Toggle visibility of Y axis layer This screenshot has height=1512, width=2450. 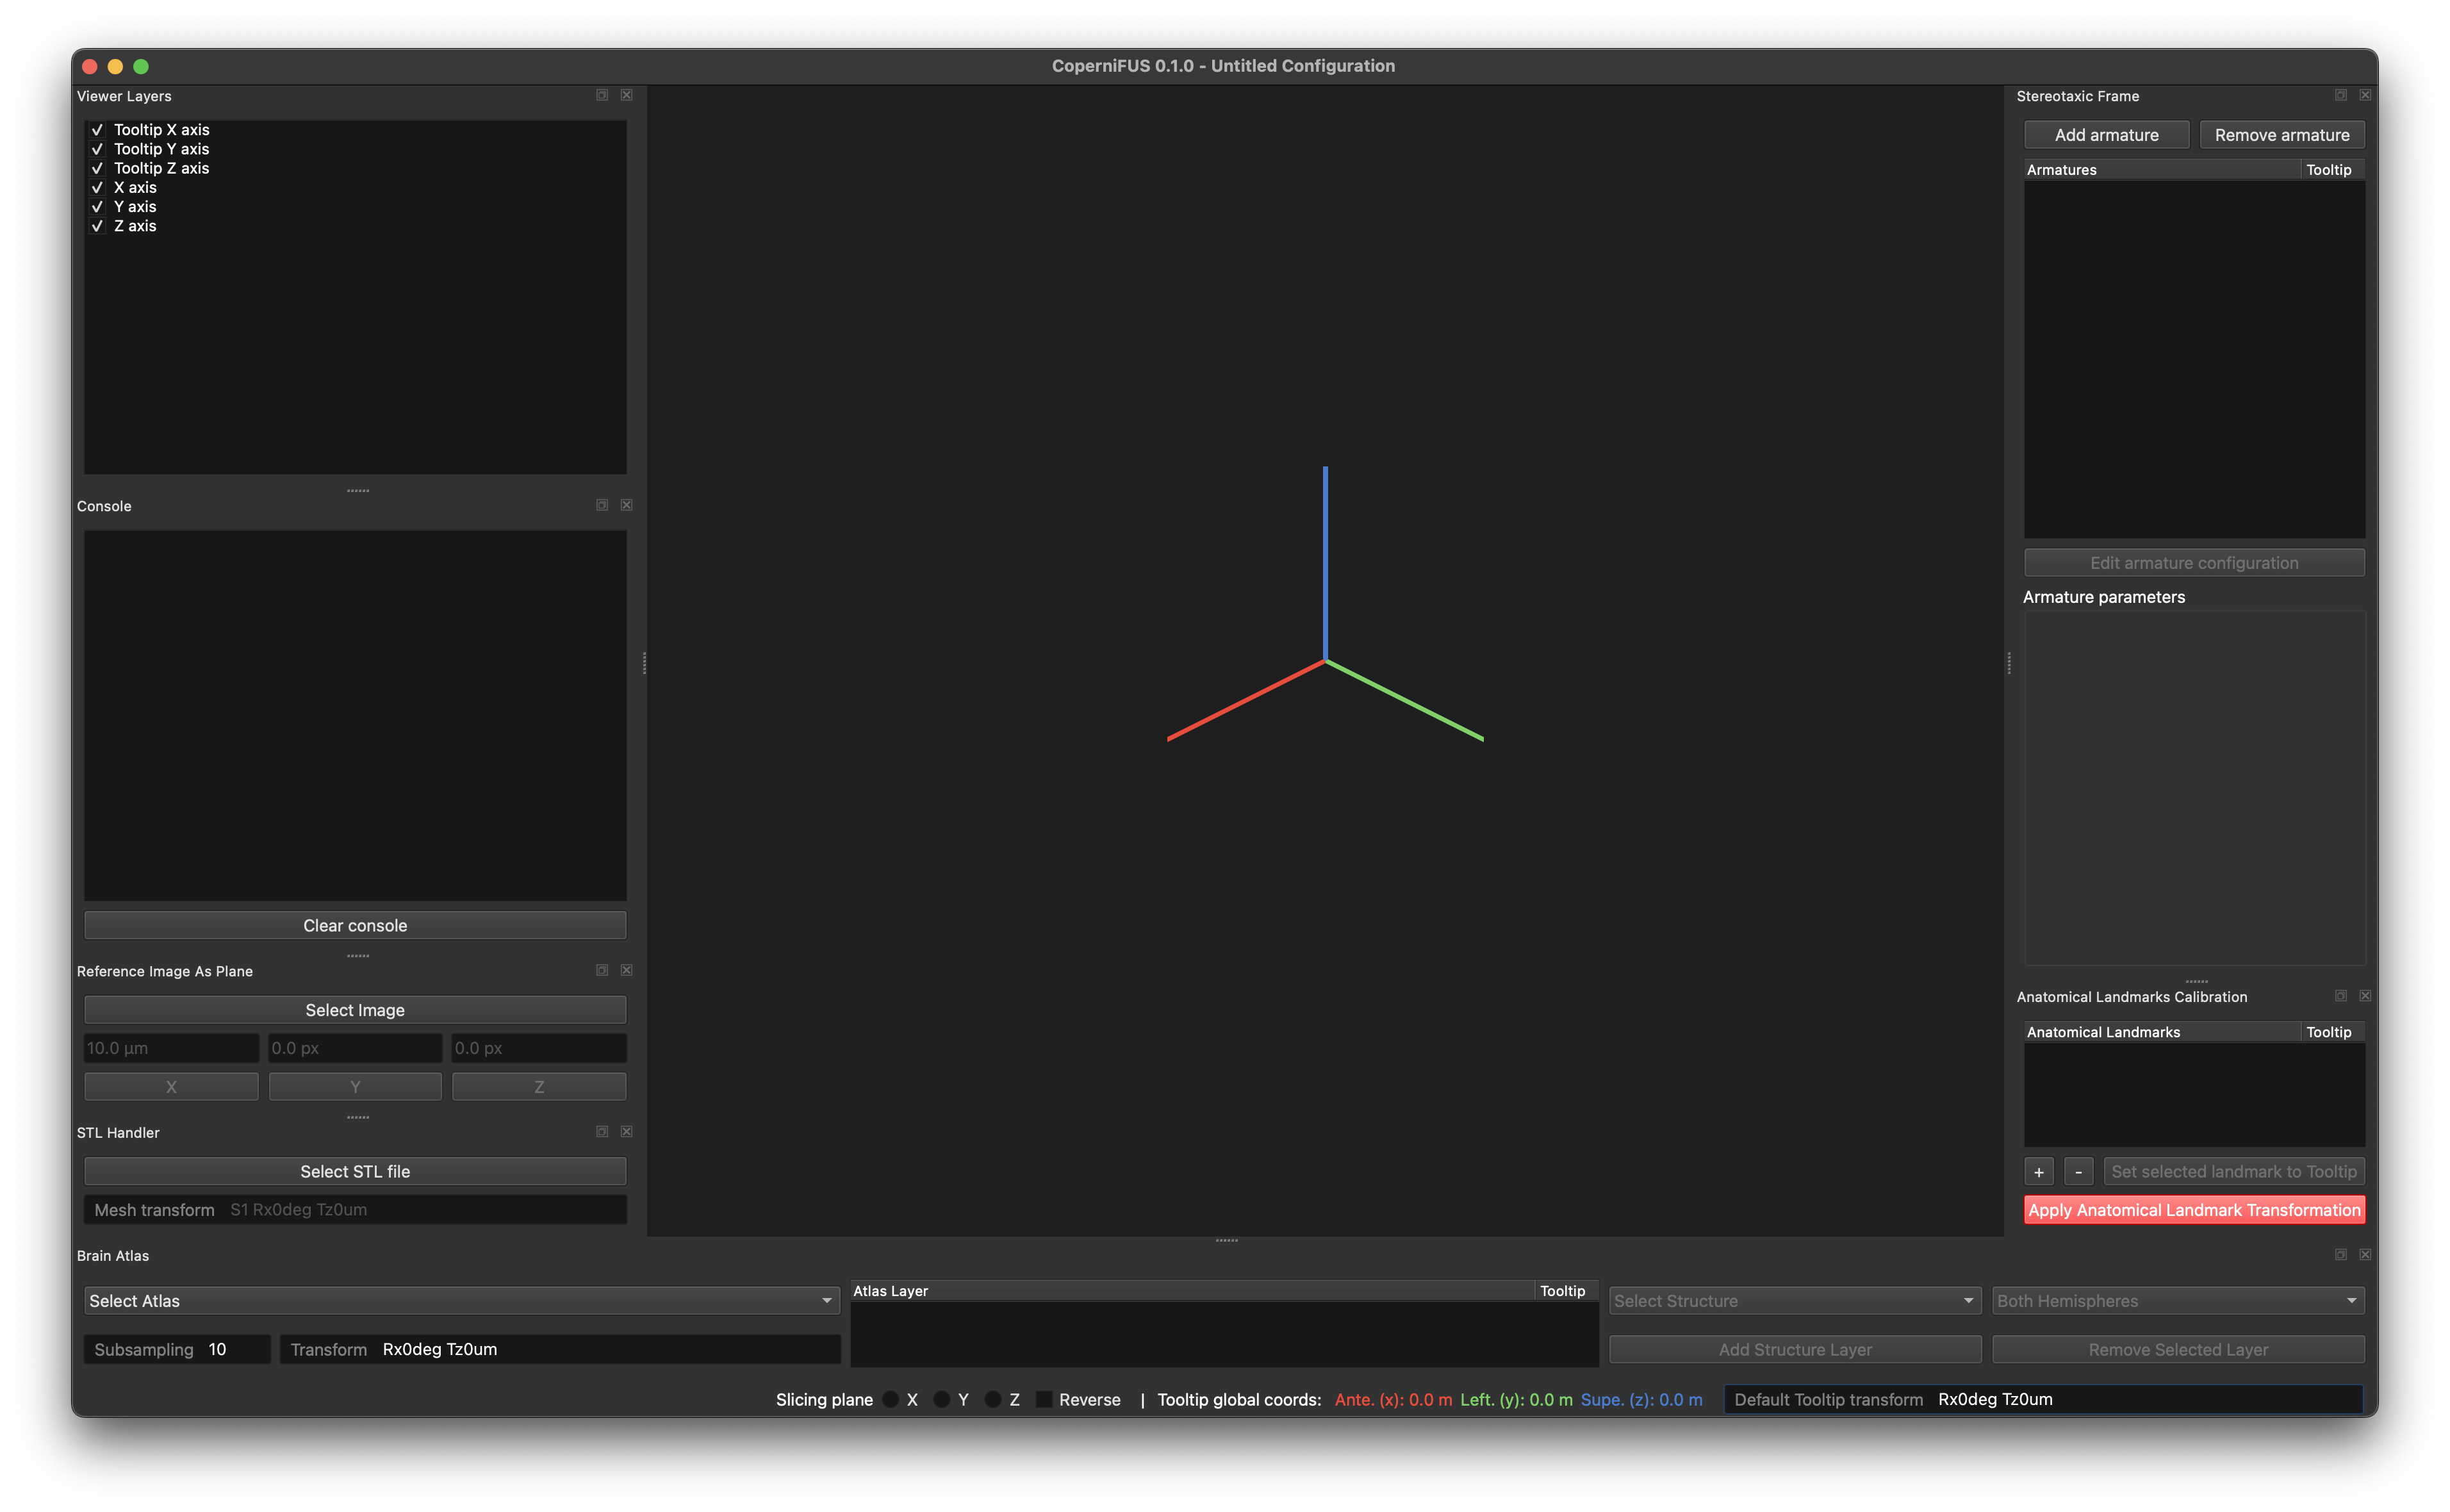tap(97, 207)
